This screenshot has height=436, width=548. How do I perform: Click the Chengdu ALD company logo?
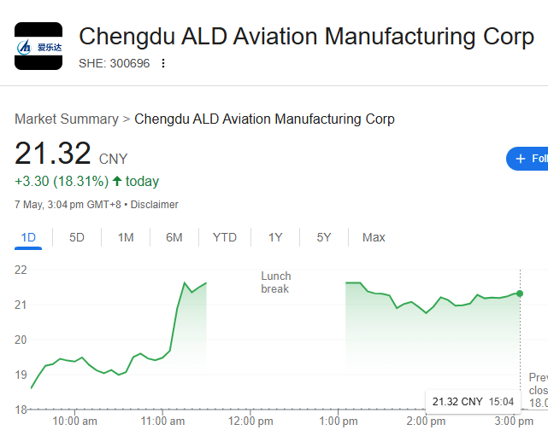[38, 46]
